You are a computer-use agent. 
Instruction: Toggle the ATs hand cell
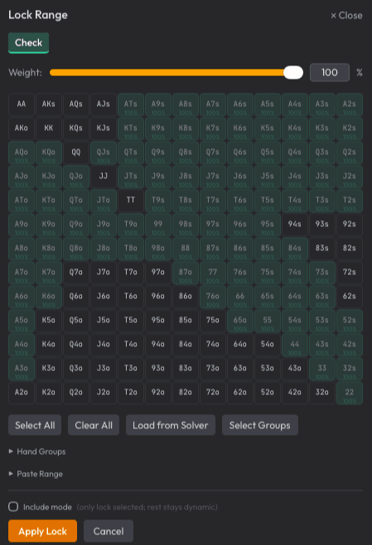131,104
